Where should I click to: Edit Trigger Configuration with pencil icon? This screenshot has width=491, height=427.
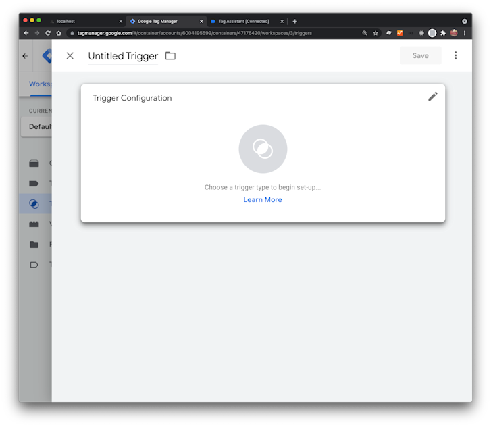click(433, 97)
